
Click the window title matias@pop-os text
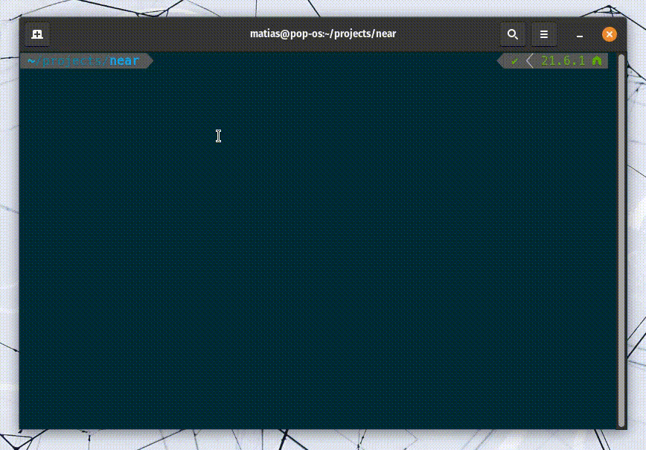(x=322, y=34)
